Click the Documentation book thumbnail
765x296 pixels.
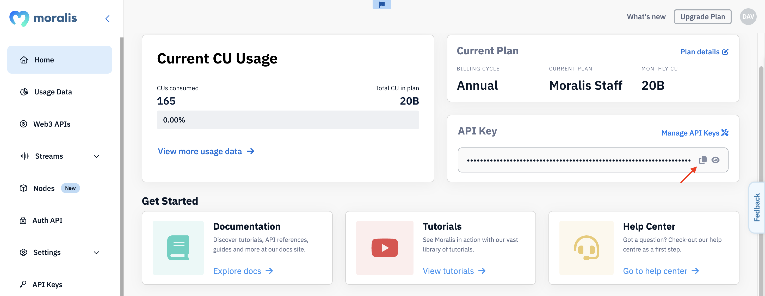point(178,248)
